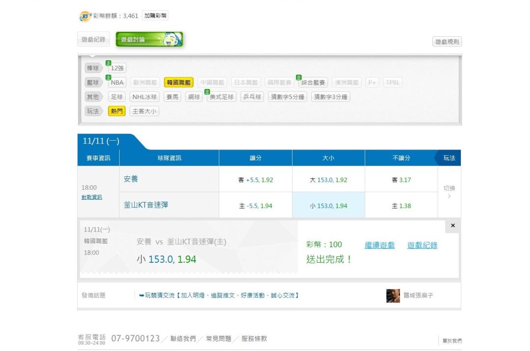The width and height of the screenshot is (530, 351).
Task: Open the 釜山KT音速彈 team name
Action: point(146,205)
